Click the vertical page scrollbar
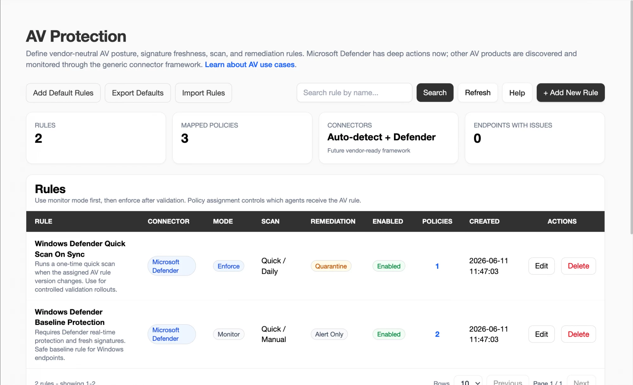633x385 pixels. tap(631, 117)
